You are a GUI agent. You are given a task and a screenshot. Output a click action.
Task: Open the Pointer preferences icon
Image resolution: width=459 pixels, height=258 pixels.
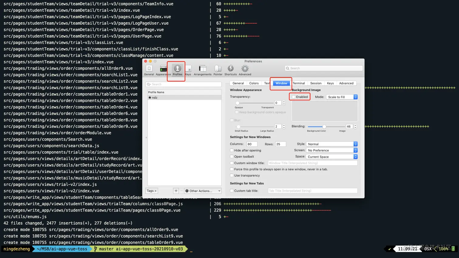click(x=218, y=70)
